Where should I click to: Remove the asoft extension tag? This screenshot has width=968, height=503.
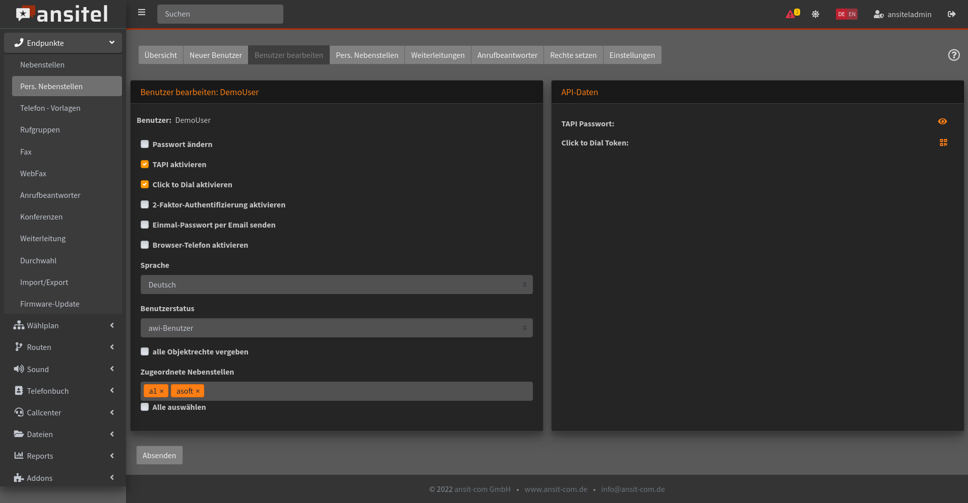(198, 391)
